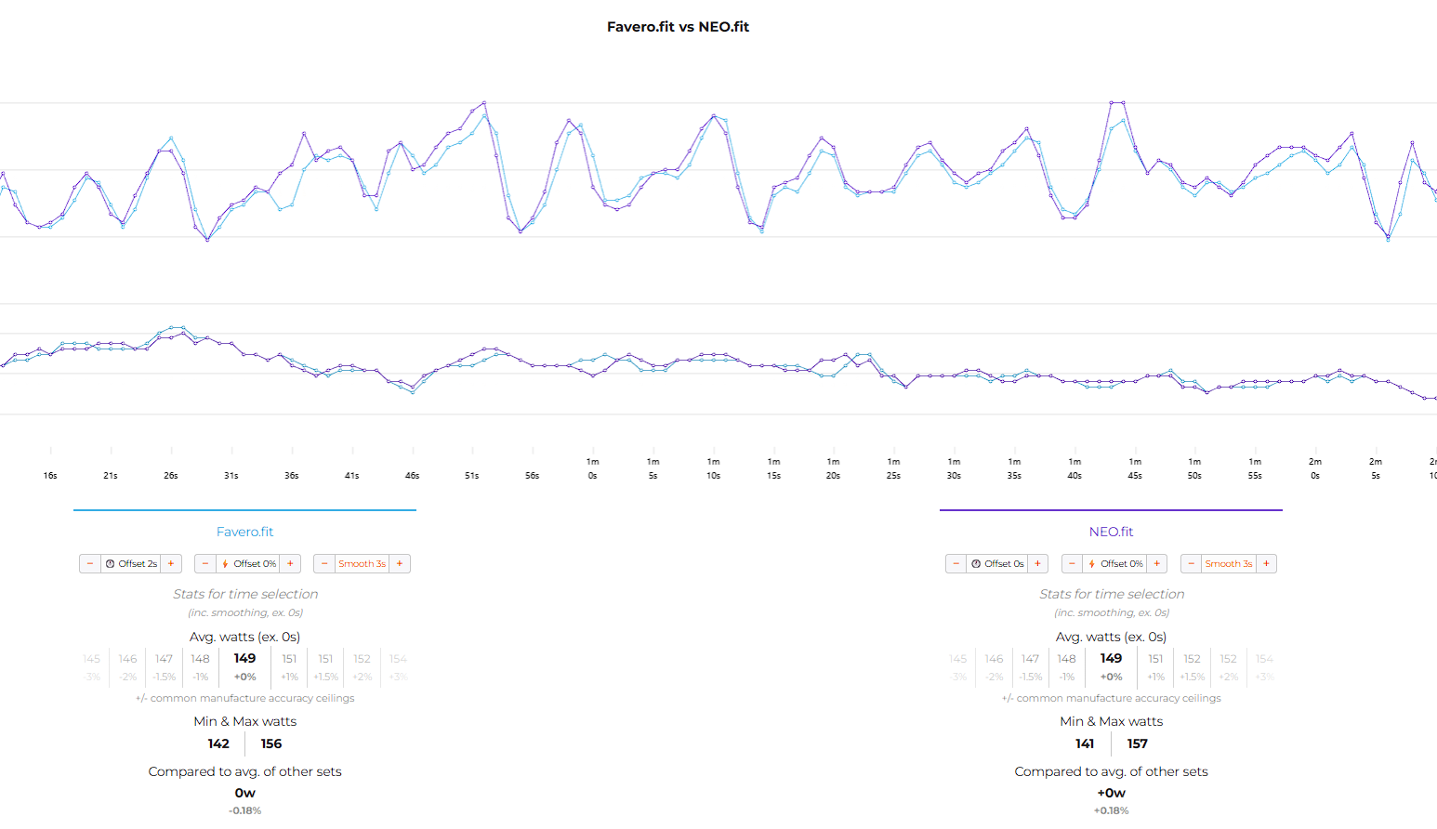Click the Favero.fit vs NEO.fit chart title
This screenshot has height=829, width=1437.
(678, 27)
